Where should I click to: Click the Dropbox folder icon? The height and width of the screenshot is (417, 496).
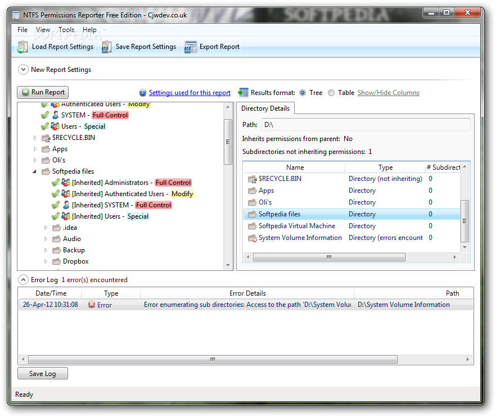coord(57,261)
